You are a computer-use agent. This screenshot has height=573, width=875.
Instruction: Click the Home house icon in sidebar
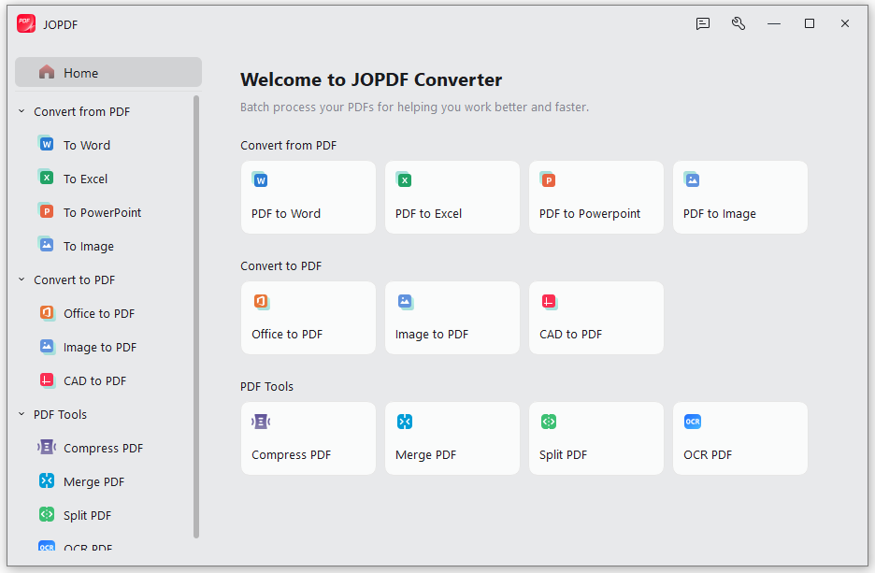[47, 72]
